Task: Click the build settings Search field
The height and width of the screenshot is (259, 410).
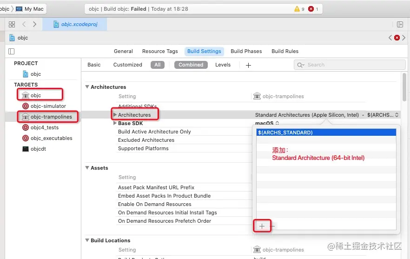Action: tap(350, 65)
